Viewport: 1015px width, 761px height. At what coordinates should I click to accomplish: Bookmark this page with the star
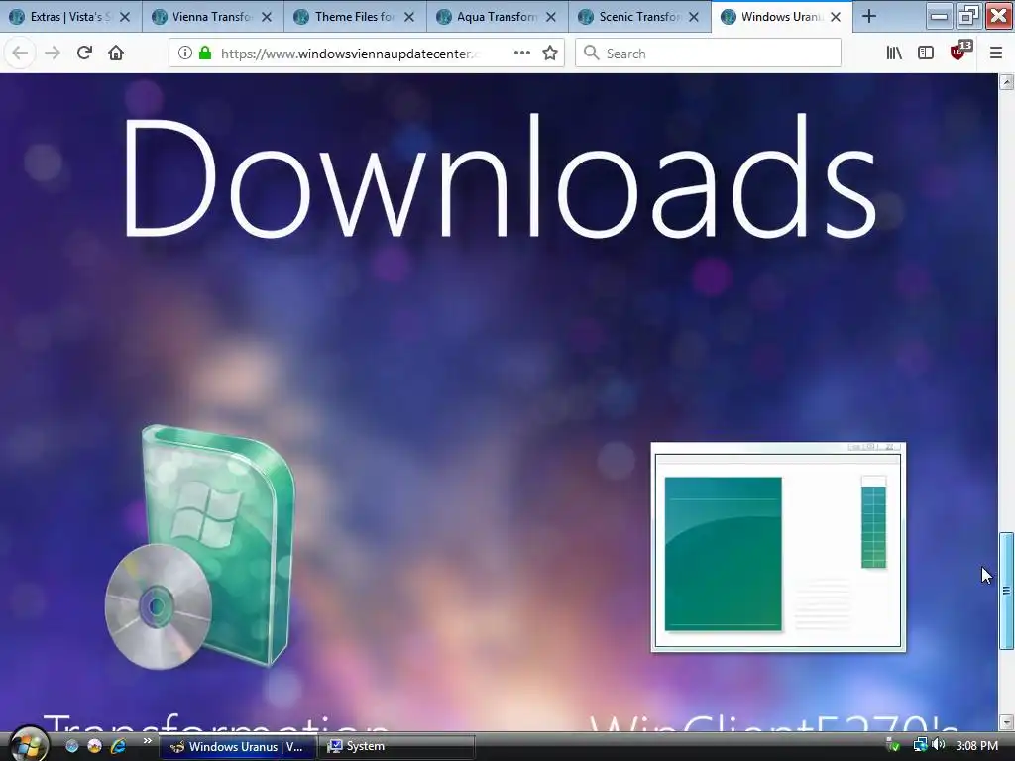point(550,54)
